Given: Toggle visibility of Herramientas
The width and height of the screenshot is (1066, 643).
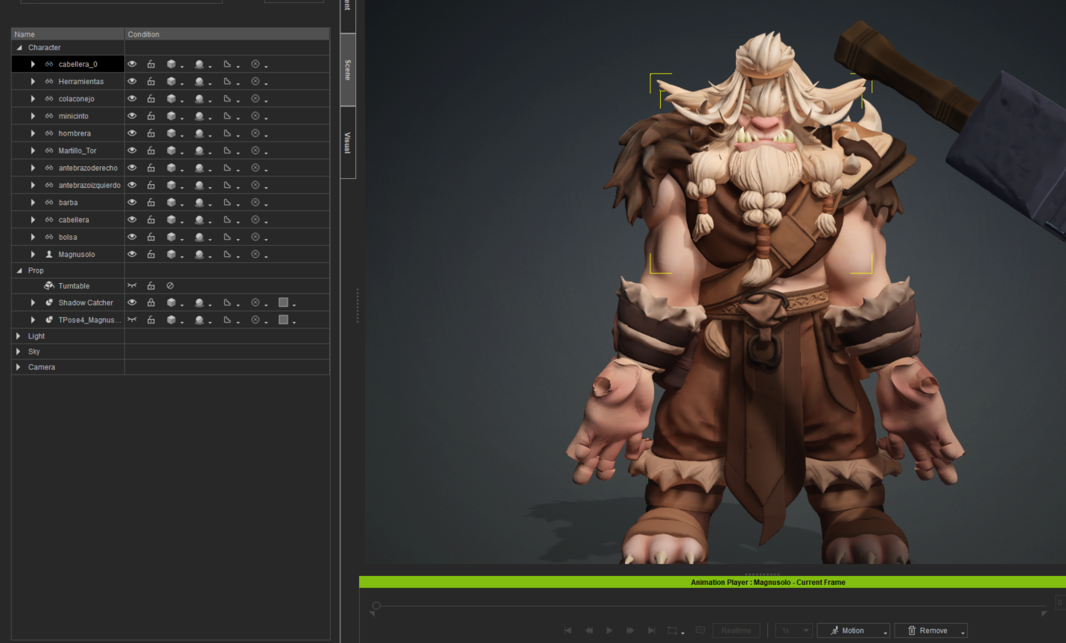Looking at the screenshot, I should click(132, 81).
